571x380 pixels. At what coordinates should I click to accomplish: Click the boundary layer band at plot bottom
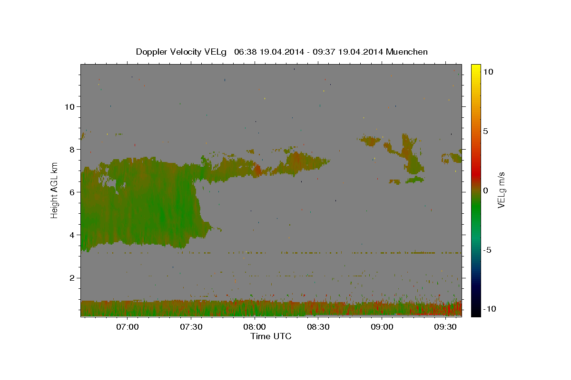click(x=271, y=308)
